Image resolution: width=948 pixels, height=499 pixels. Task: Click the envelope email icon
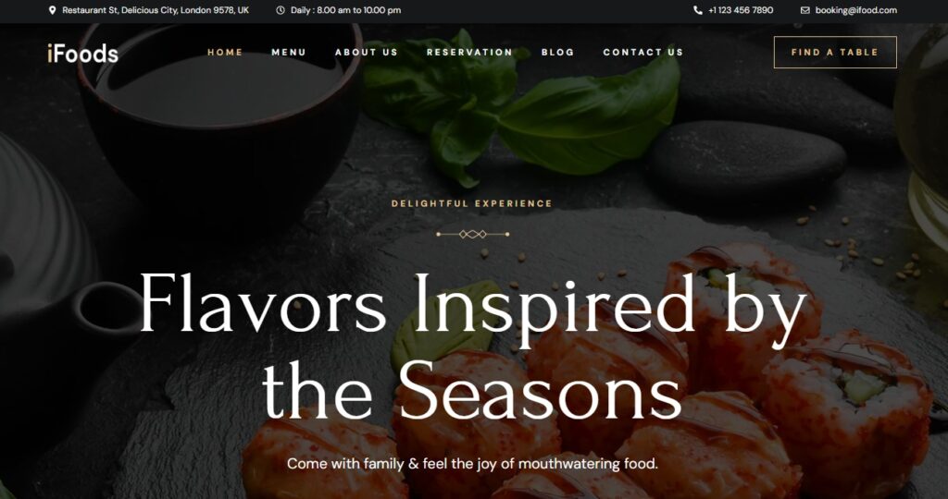(x=805, y=10)
